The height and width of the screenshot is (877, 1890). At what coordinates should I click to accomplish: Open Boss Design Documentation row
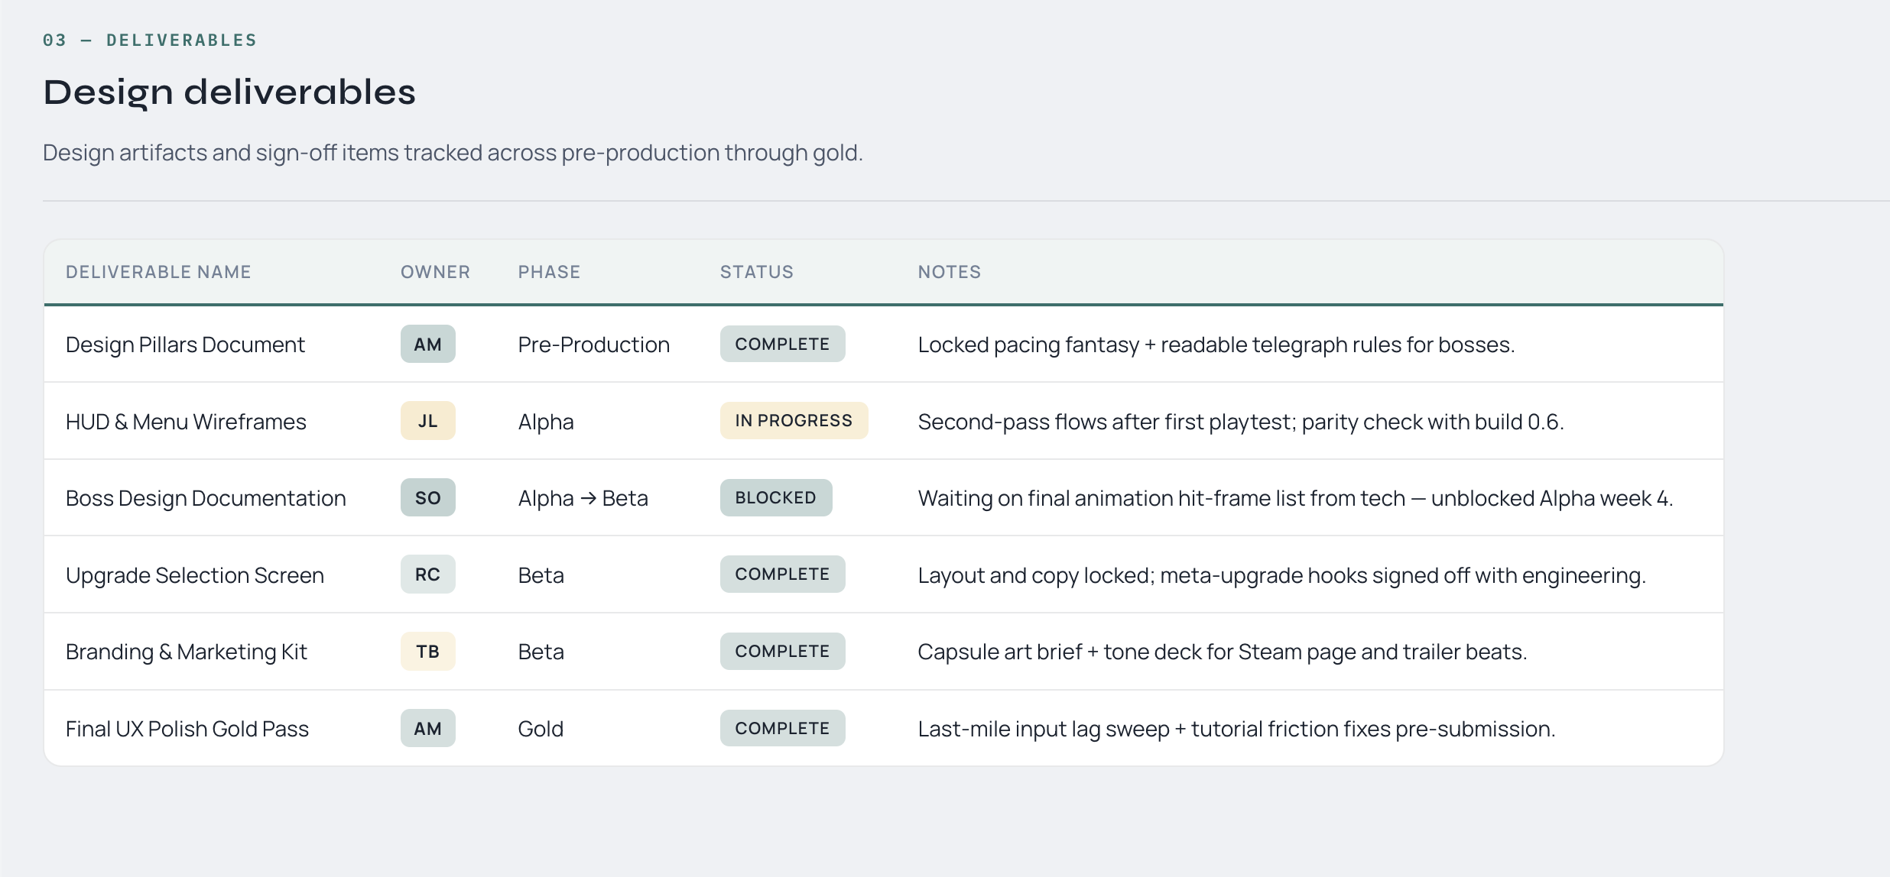pyautogui.click(x=206, y=498)
